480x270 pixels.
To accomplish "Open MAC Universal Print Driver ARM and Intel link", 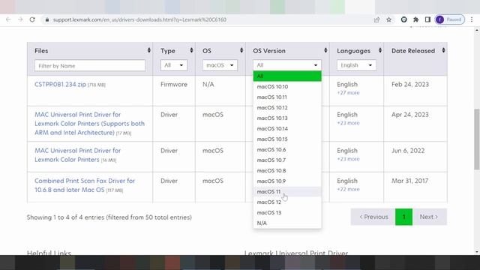I will click(x=90, y=123).
